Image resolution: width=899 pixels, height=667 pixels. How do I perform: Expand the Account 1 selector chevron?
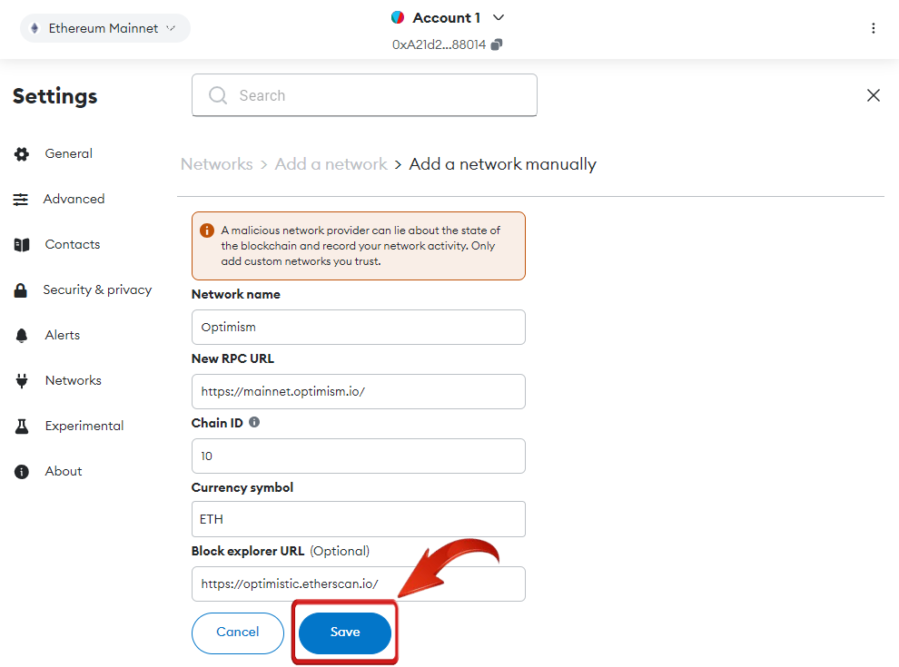point(499,18)
